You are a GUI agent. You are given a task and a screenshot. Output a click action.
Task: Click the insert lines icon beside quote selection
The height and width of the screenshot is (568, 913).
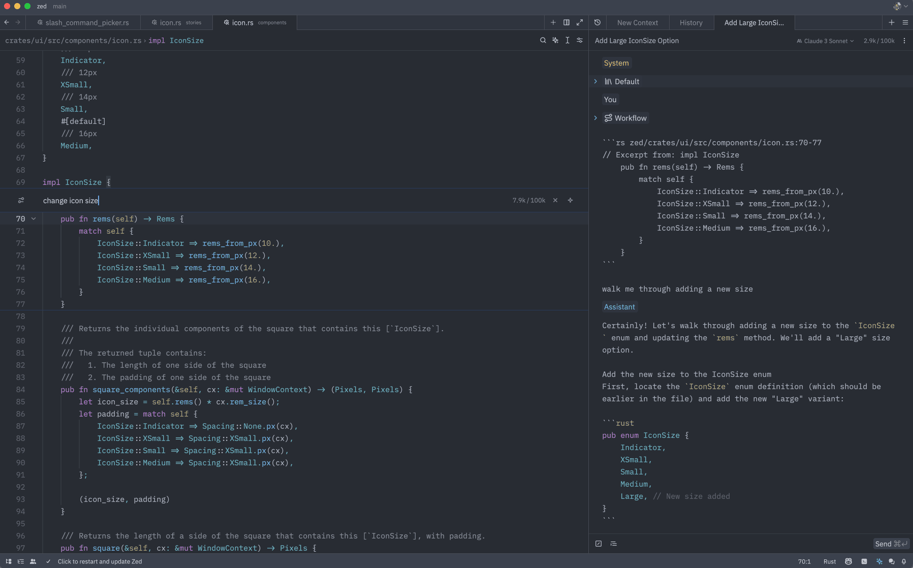(614, 544)
